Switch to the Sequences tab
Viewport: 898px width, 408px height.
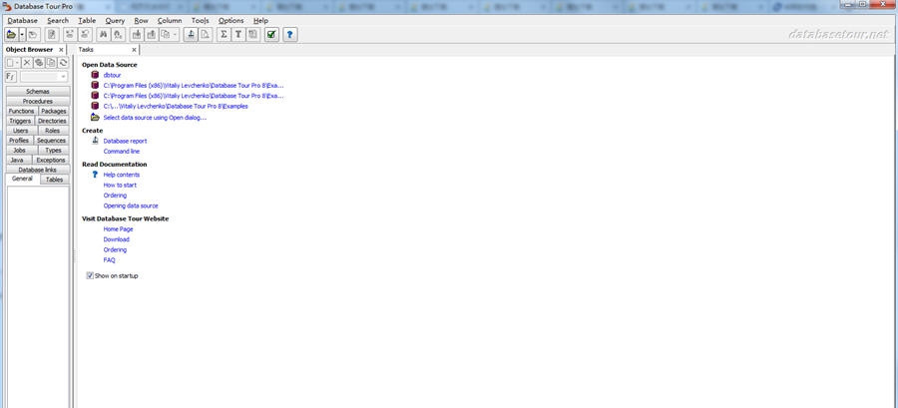52,141
